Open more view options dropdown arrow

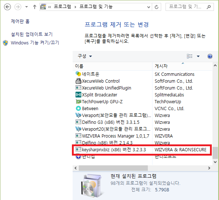[198, 56]
